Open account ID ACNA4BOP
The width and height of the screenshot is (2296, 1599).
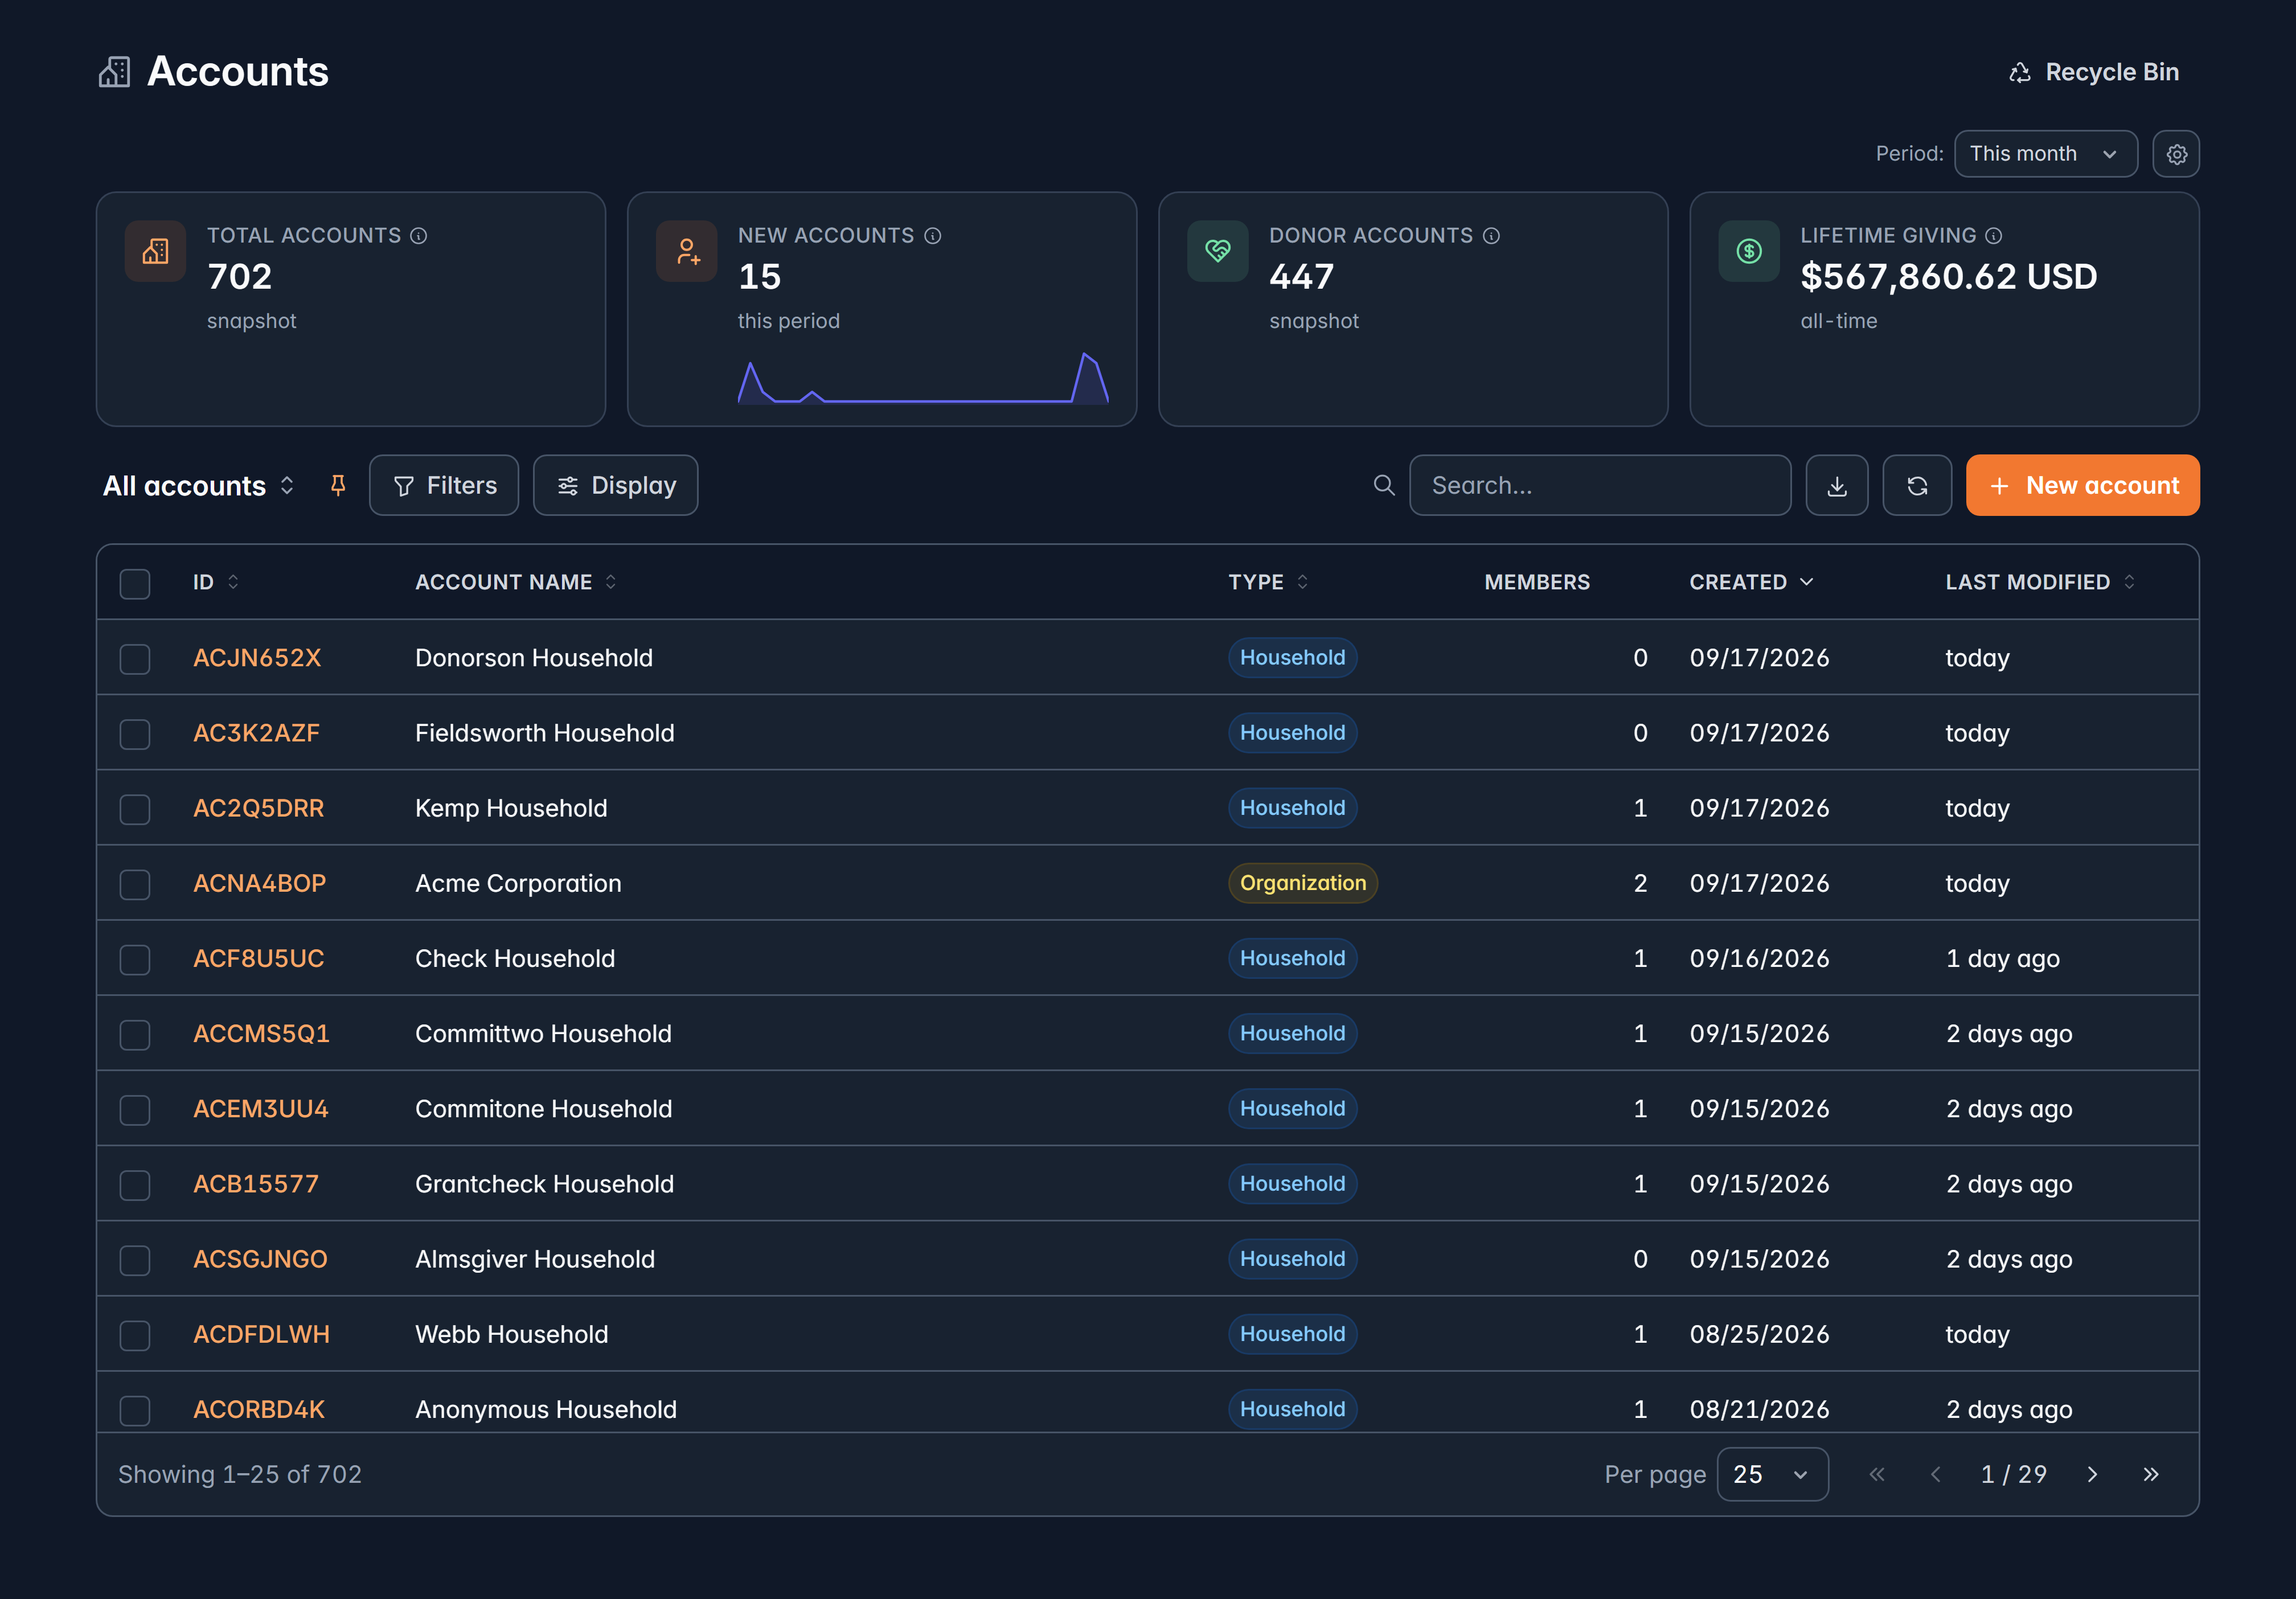pyautogui.click(x=260, y=883)
